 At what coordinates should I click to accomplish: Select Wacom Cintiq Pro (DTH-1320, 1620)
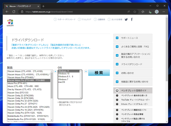(29, 113)
